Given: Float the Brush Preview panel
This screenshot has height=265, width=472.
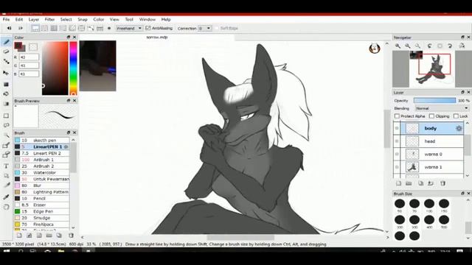Looking at the screenshot, I should click(x=69, y=101).
